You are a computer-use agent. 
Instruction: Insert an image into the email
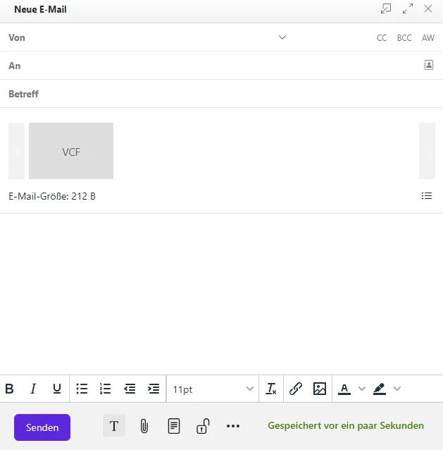[x=320, y=389]
